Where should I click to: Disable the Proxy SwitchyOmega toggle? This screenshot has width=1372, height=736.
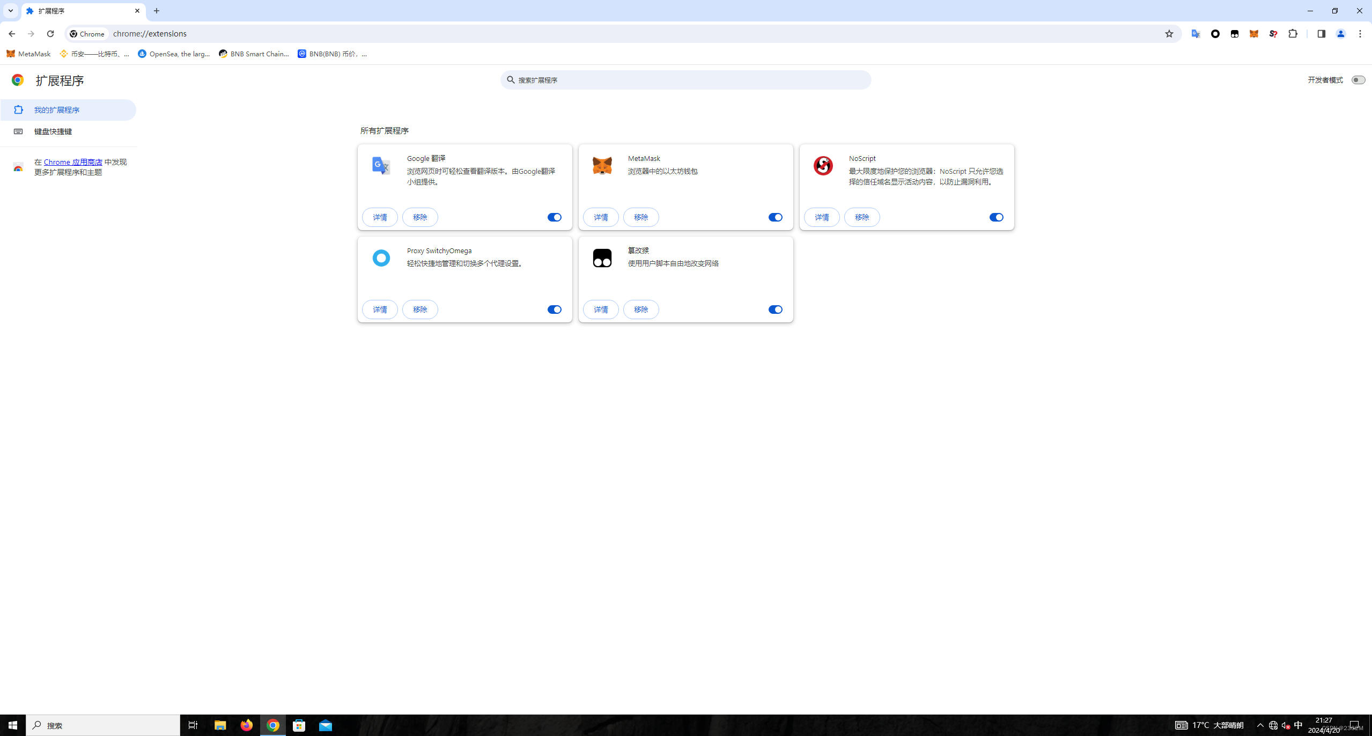click(x=554, y=310)
